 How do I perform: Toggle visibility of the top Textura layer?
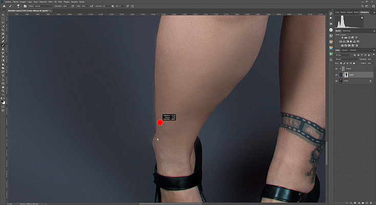pos(336,69)
